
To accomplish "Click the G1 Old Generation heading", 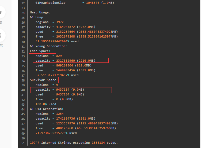I will coord(47,109).
